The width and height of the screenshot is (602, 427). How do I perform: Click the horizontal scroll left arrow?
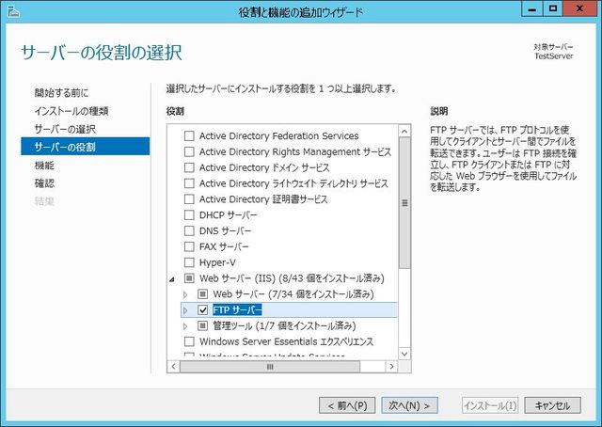[173, 366]
